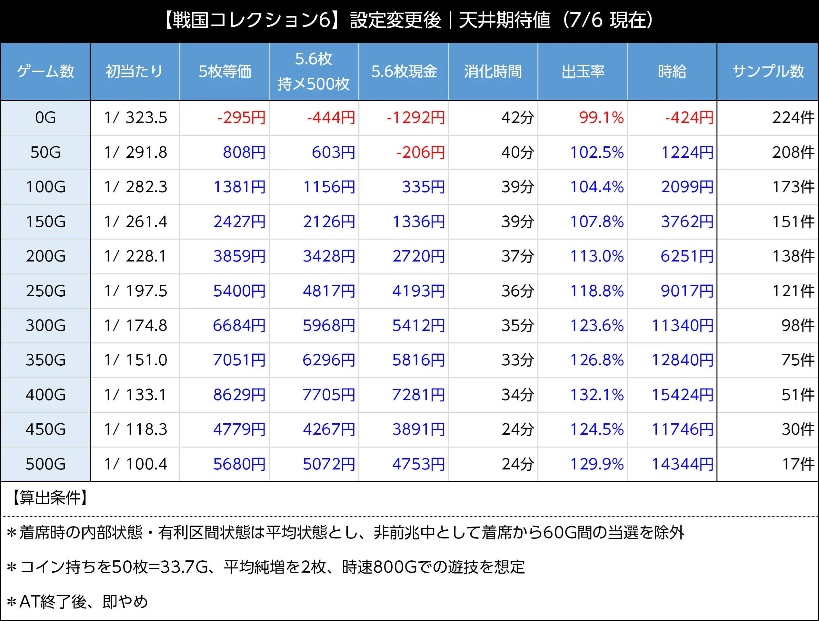Click the 33分 play time value

[x=518, y=360]
